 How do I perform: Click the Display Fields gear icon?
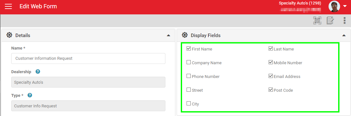[x=184, y=35]
